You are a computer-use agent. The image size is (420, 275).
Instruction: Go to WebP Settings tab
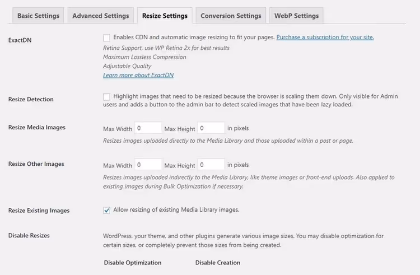(x=296, y=16)
